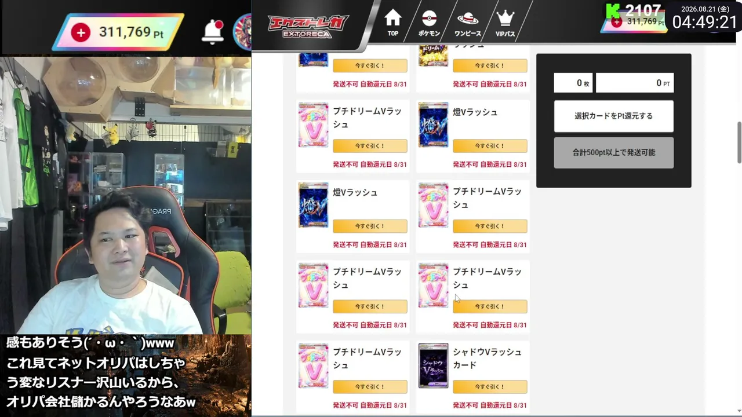Image resolution: width=742 pixels, height=417 pixels.
Task: Select the 燈Vラッシュ title in the right column
Action: (x=475, y=112)
